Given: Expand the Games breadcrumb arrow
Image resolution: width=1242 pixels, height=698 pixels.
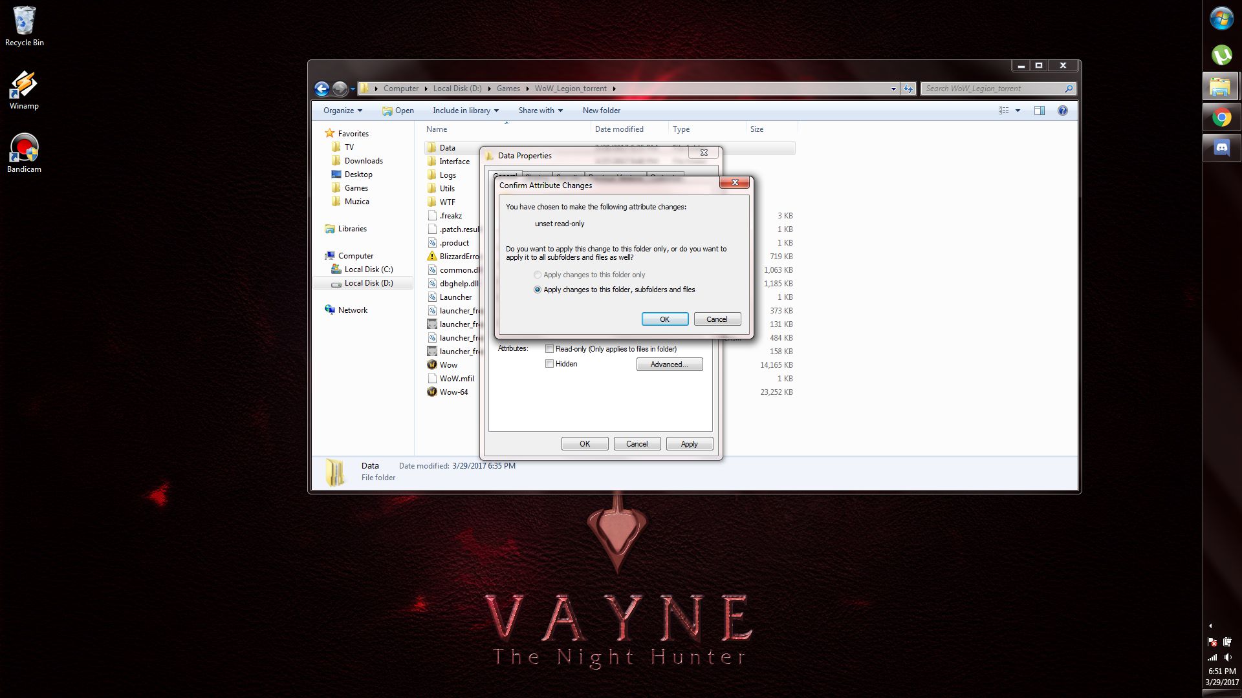Looking at the screenshot, I should pyautogui.click(x=528, y=89).
